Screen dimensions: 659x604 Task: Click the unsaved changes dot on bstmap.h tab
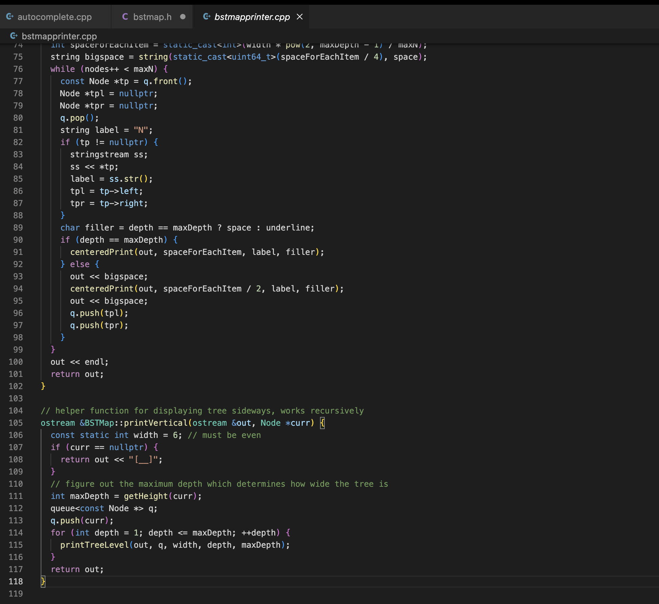click(x=183, y=16)
